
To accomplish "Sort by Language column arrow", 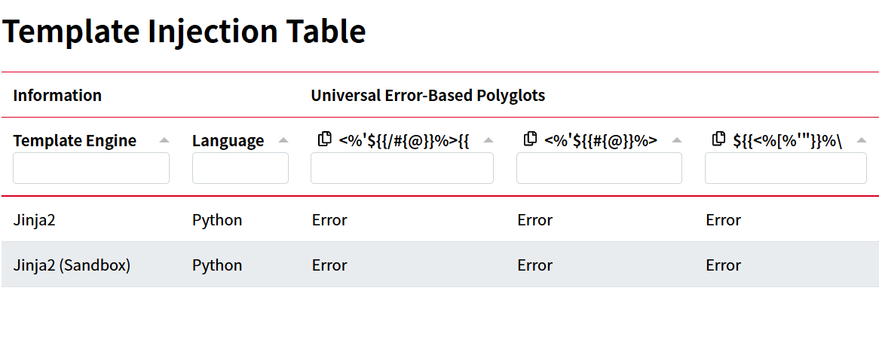I will point(283,141).
